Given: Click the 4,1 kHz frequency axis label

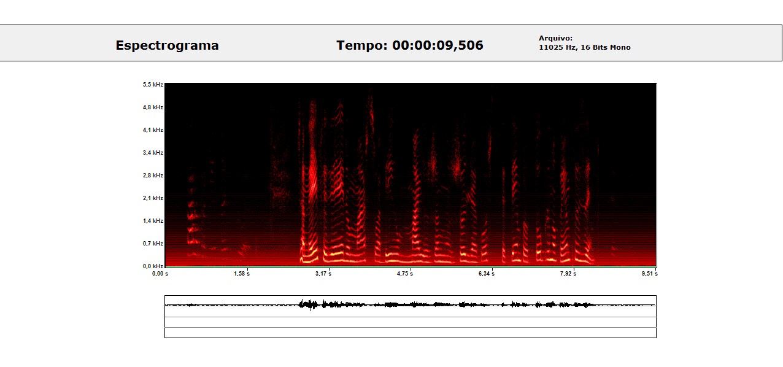Looking at the screenshot, I should pos(153,130).
